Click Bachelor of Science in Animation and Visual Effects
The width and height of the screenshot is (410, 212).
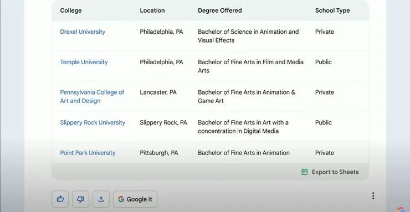coord(248,36)
